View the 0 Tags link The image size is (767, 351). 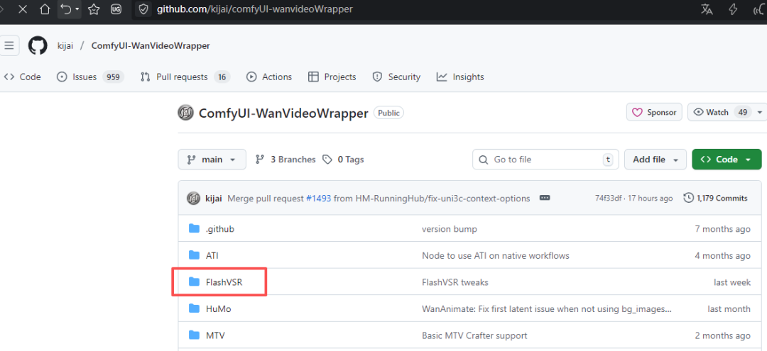click(x=343, y=160)
